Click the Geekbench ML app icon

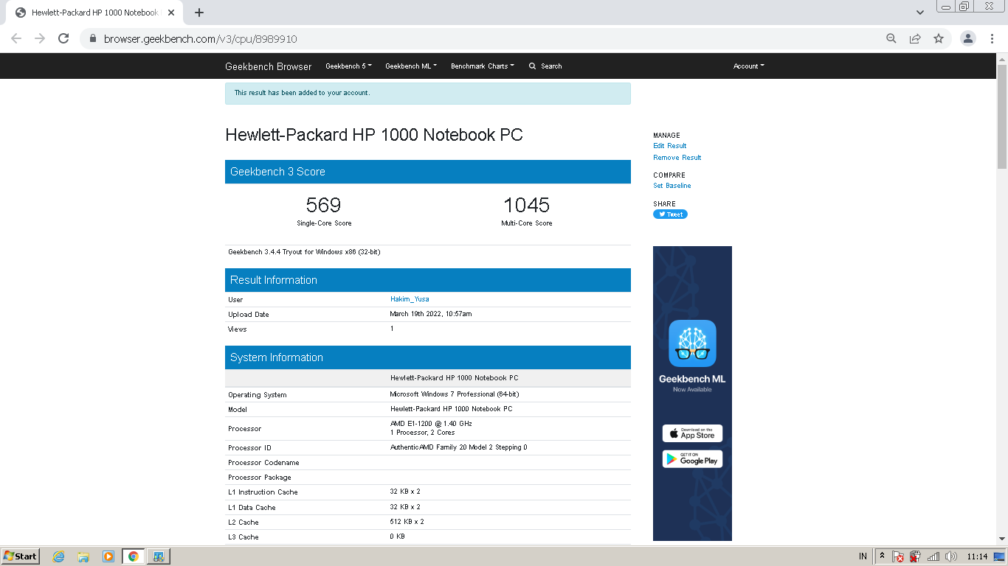pyautogui.click(x=692, y=343)
